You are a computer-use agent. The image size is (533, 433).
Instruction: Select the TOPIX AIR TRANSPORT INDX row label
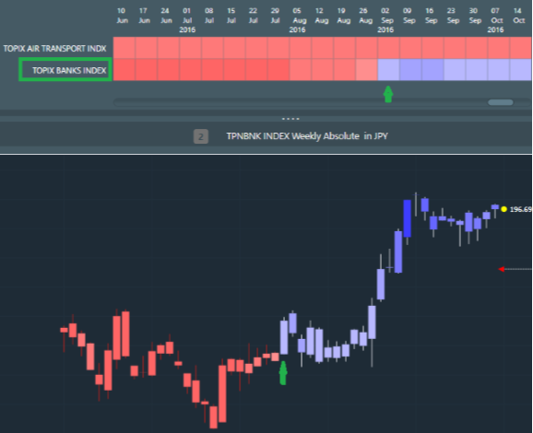click(x=54, y=49)
